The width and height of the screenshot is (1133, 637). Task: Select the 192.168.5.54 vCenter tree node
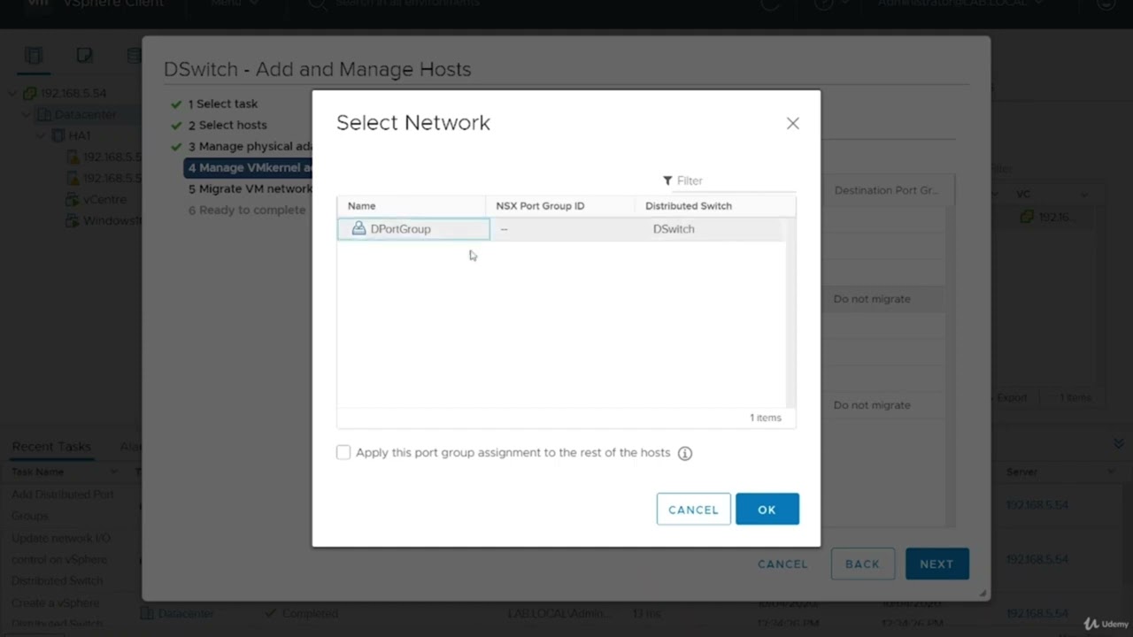tap(73, 93)
